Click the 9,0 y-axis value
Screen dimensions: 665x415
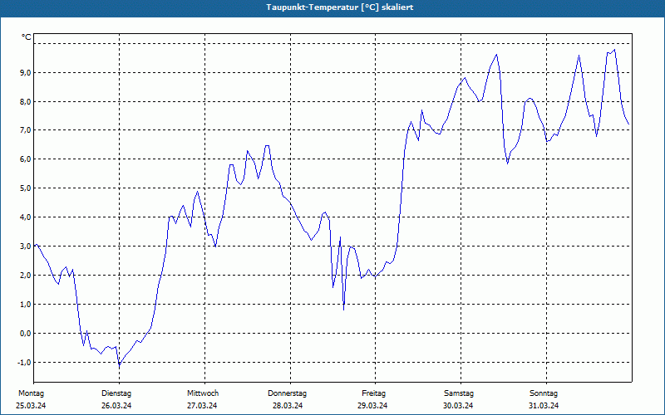click(x=26, y=72)
